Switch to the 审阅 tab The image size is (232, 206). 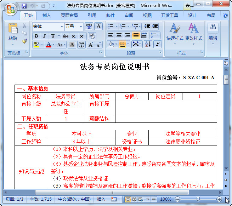129,15
